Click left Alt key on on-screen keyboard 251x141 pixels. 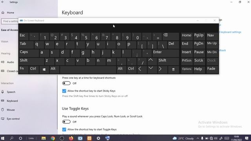tap(54, 69)
